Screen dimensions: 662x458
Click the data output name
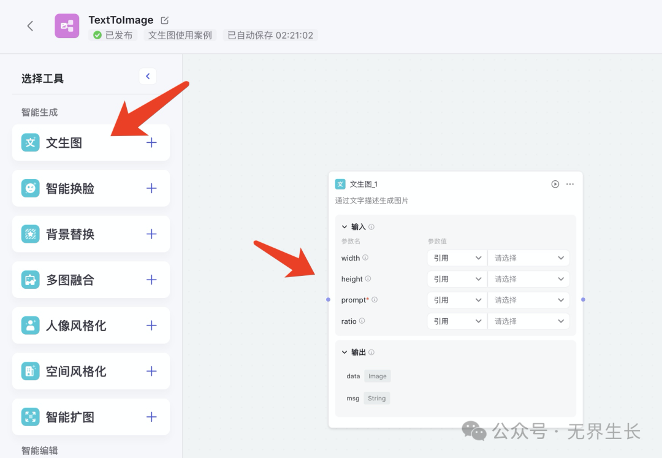354,376
